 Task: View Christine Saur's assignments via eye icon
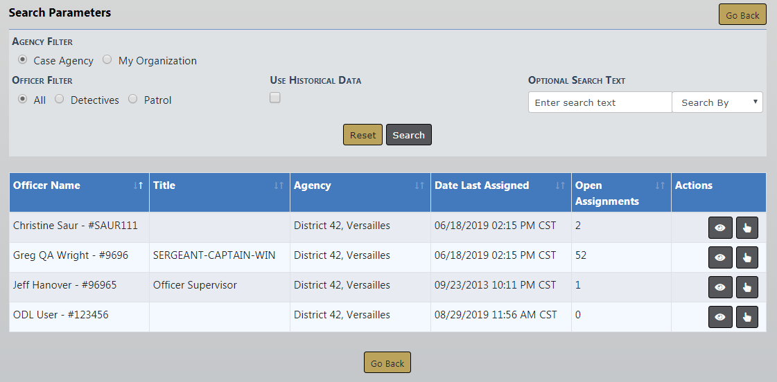(x=720, y=228)
